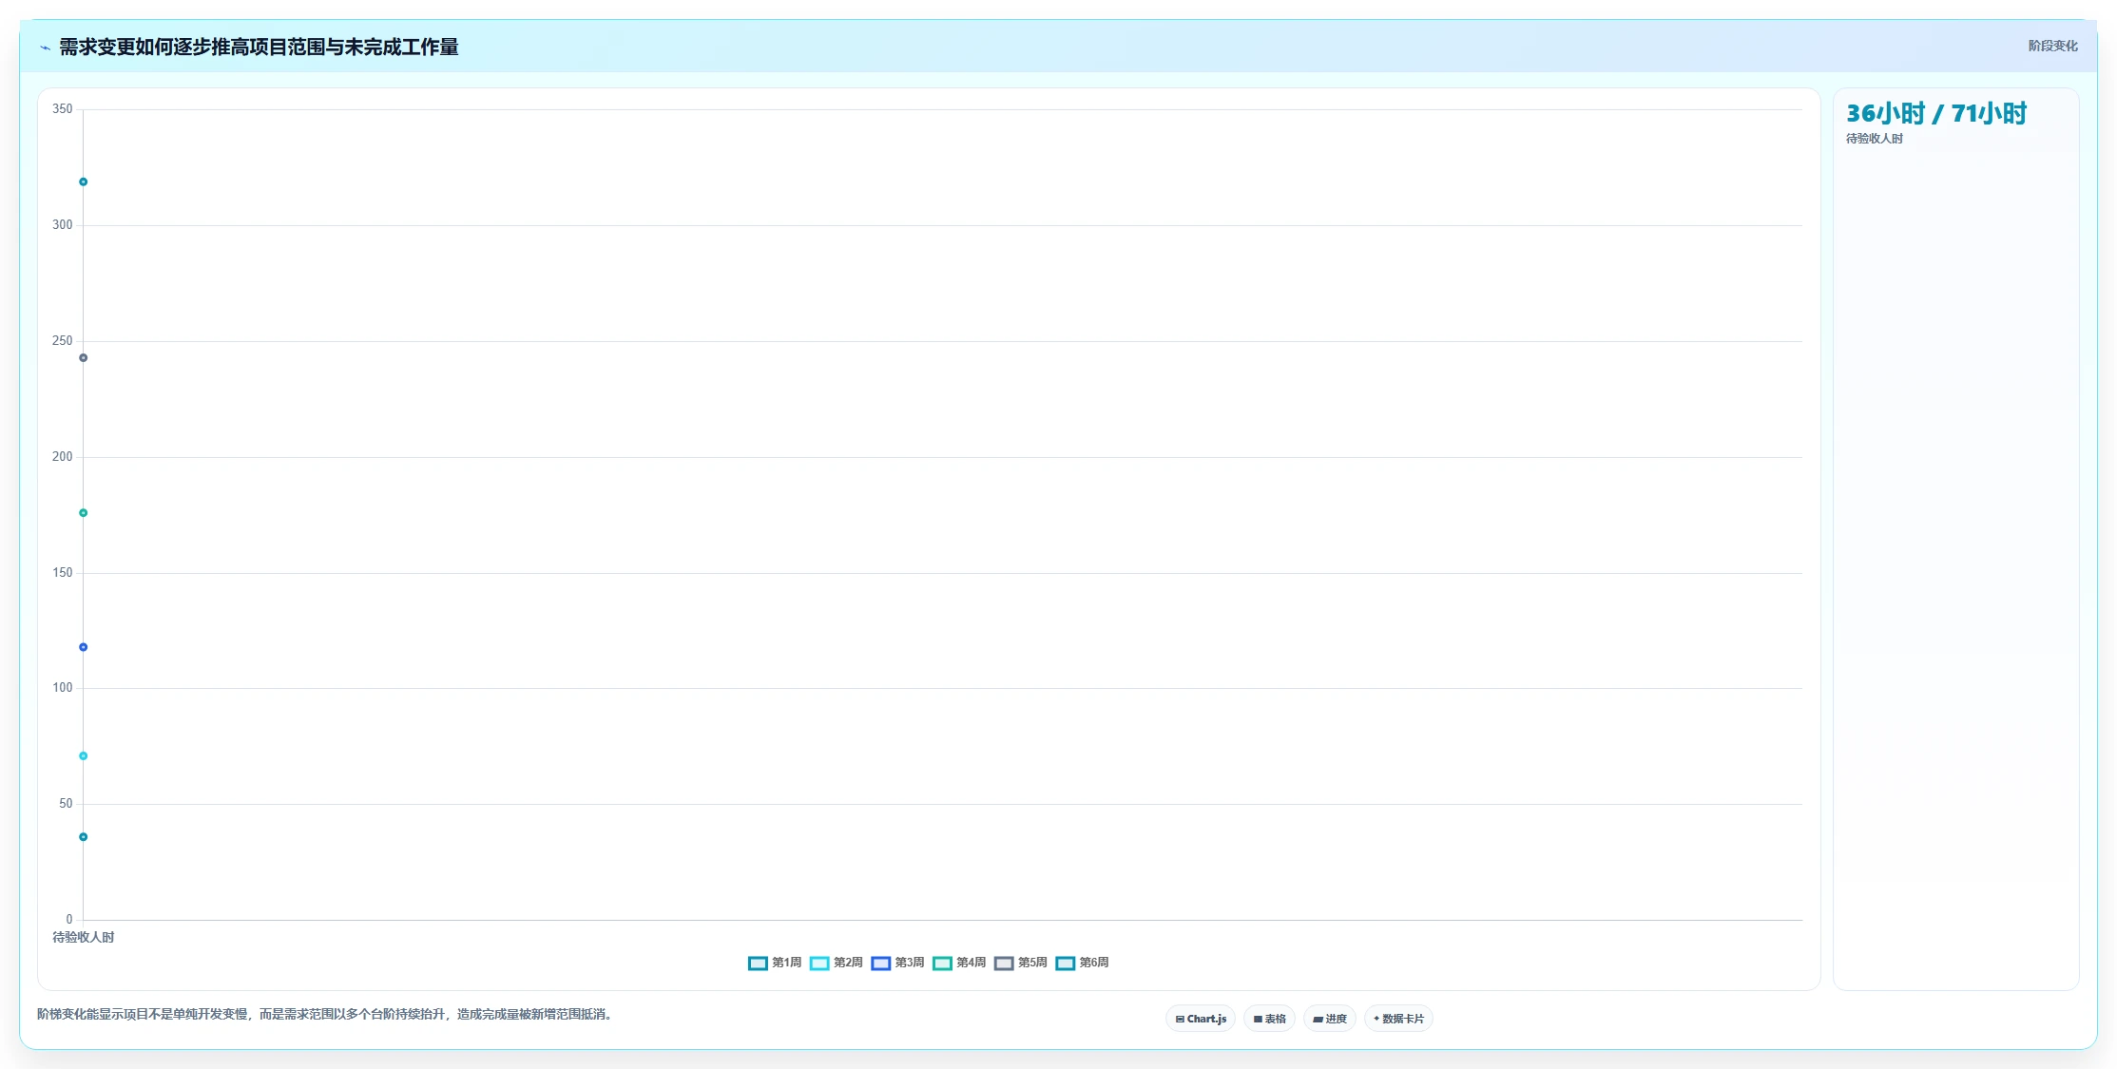Select the data point near 320

pos(83,181)
